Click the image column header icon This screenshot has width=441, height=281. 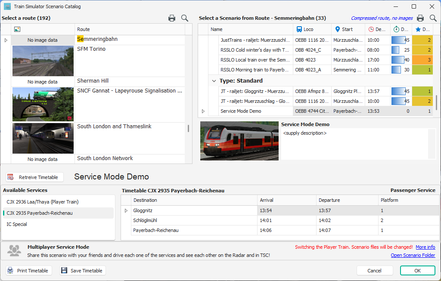[17, 29]
